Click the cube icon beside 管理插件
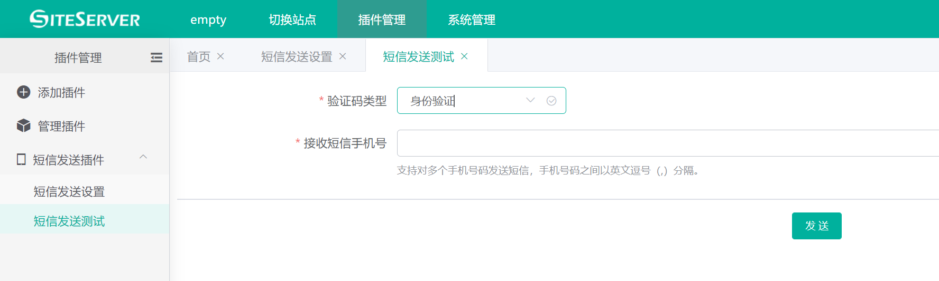 24,125
